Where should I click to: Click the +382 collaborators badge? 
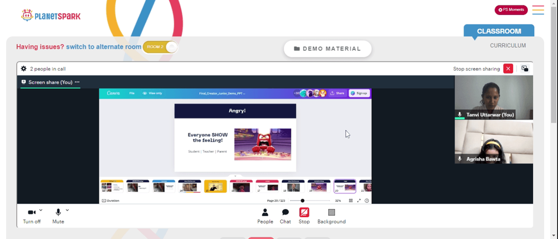296,93
